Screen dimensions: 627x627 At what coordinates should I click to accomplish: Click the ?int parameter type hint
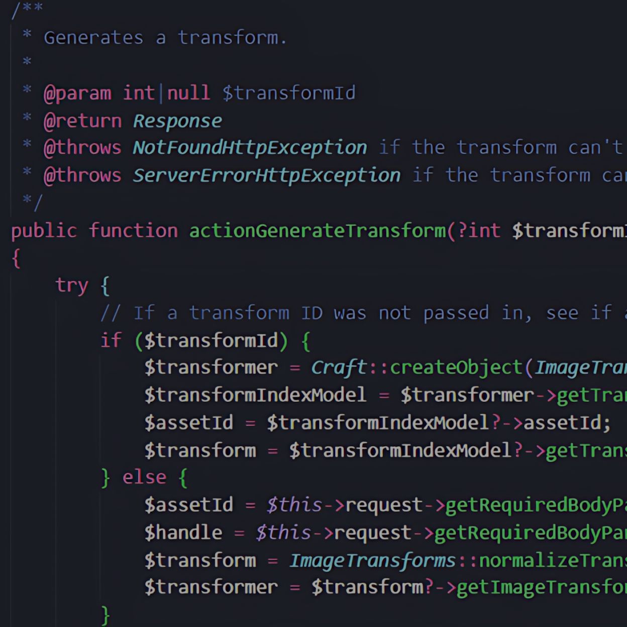pos(479,231)
